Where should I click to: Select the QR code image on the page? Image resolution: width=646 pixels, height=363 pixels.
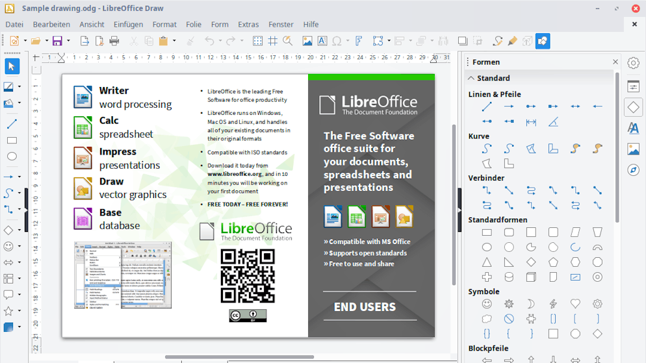pyautogui.click(x=248, y=276)
